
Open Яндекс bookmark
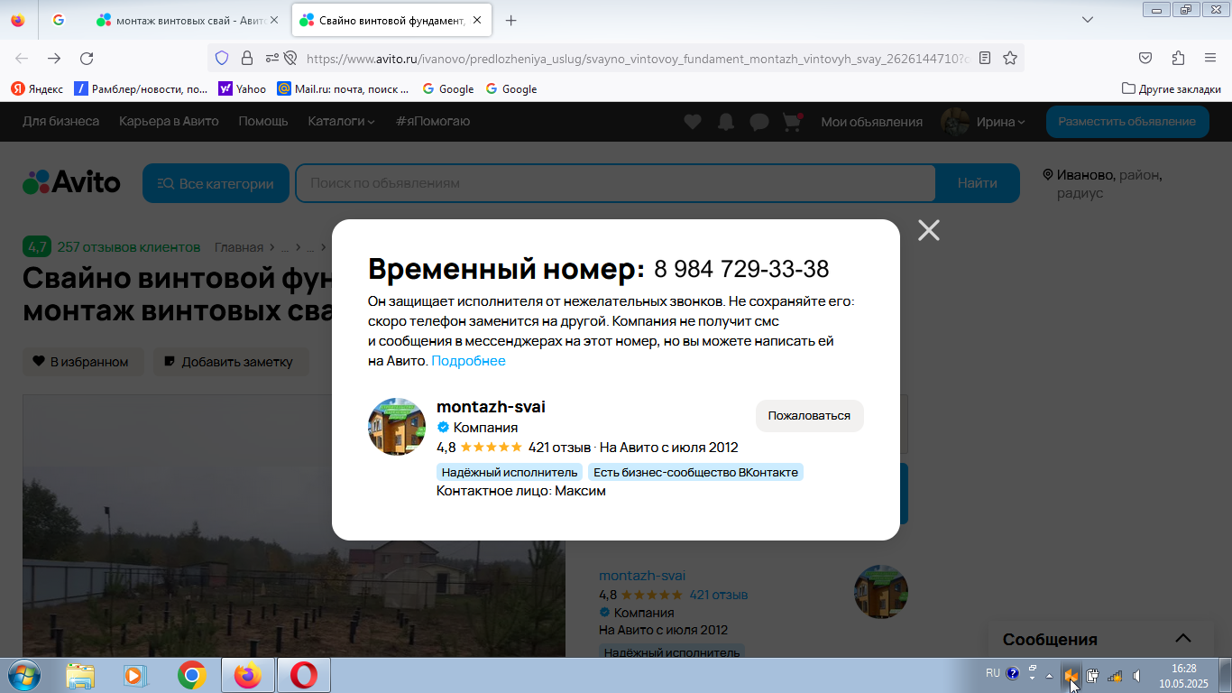click(37, 88)
